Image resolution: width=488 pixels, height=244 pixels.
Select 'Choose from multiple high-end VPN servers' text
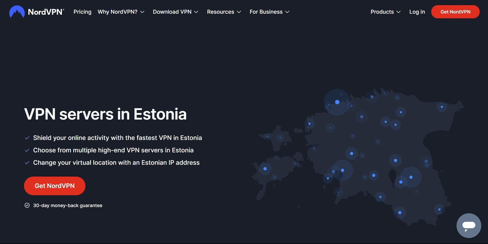point(113,150)
